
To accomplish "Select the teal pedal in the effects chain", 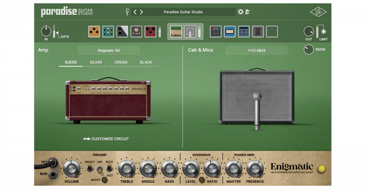I will (108, 32).
